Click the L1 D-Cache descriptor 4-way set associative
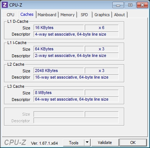 [x=76, y=34]
